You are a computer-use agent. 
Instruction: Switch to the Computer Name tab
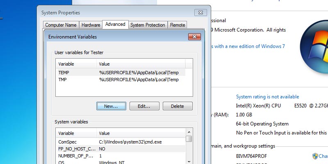(x=60, y=25)
